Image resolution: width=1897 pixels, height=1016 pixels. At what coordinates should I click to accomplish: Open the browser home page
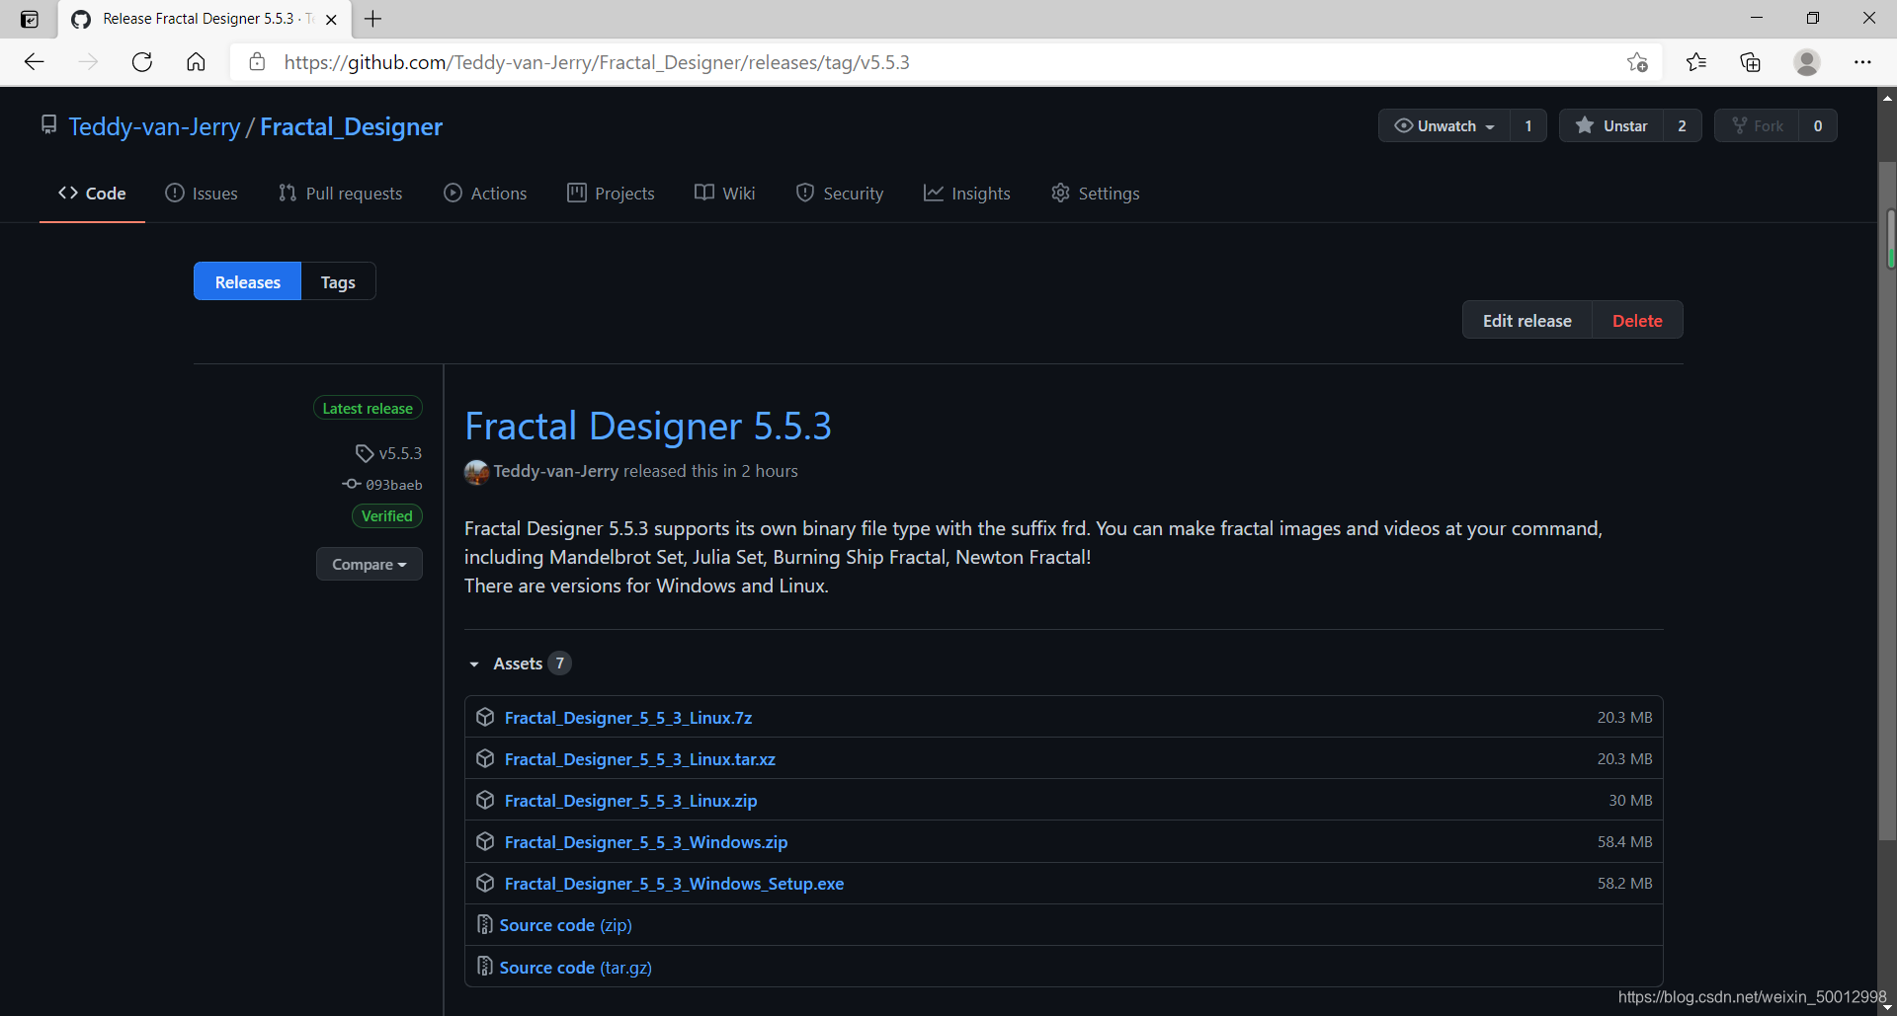click(x=196, y=62)
